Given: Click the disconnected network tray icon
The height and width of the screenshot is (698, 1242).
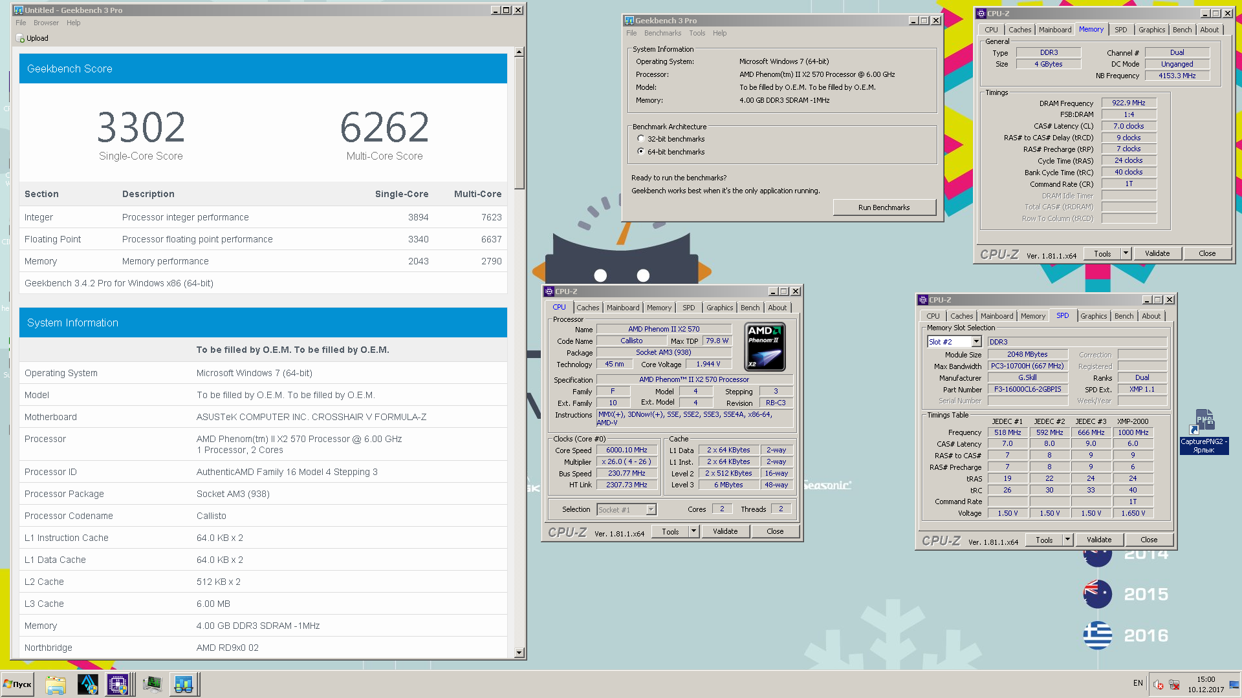Looking at the screenshot, I should click(x=1174, y=685).
